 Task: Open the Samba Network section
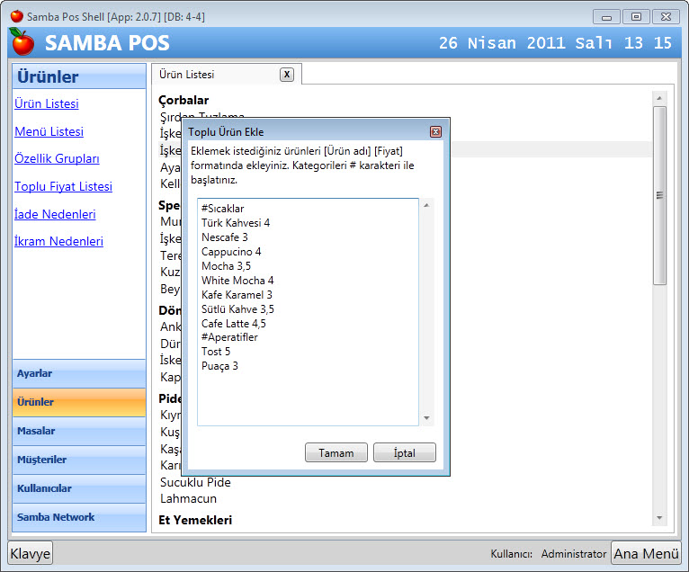coord(78,517)
